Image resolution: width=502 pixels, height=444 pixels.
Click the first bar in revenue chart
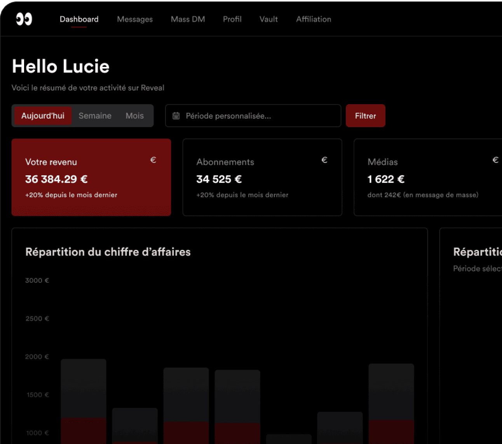click(x=84, y=400)
